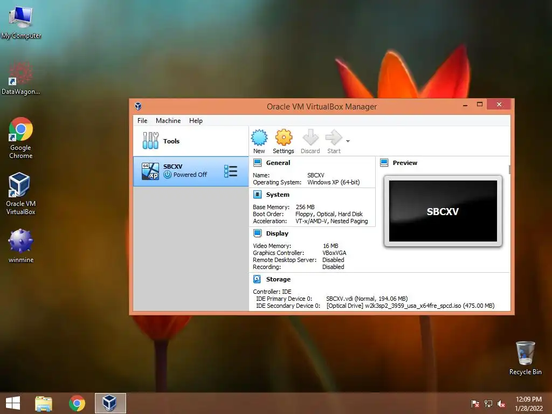Click the 16 MB video memory value
The image size is (552, 414).
pyautogui.click(x=330, y=246)
